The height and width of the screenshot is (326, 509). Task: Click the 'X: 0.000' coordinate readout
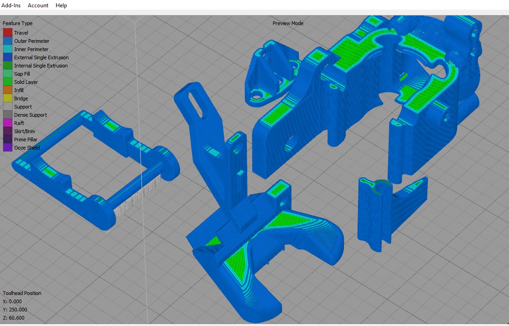pos(12,301)
